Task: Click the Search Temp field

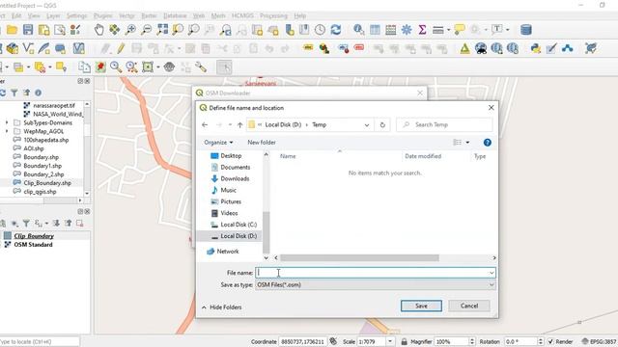Action: 444,124
